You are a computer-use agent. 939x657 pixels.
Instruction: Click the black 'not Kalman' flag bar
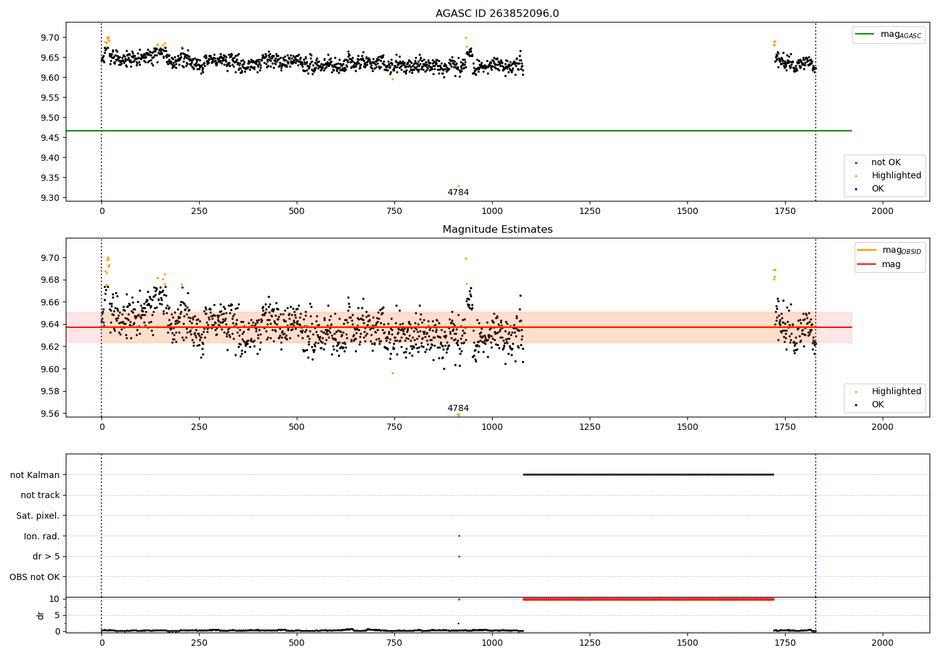click(649, 474)
